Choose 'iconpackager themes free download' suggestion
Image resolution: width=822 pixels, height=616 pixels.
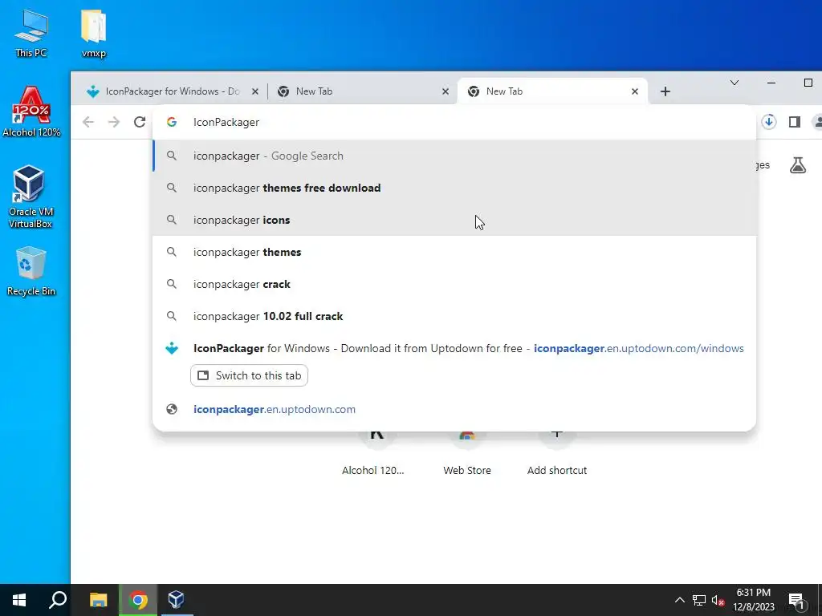coord(454,188)
